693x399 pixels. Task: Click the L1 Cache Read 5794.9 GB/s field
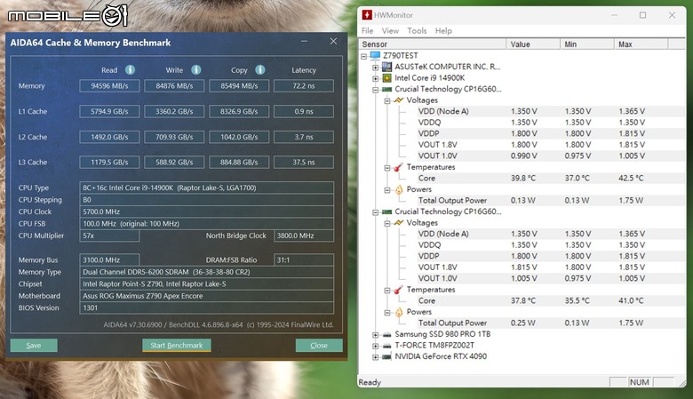click(x=109, y=111)
